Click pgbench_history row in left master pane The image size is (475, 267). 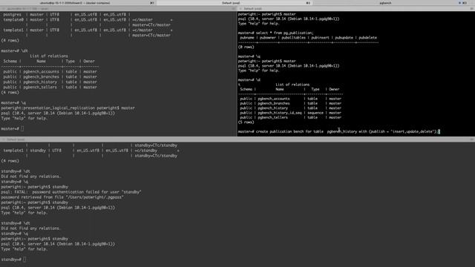click(x=50, y=82)
